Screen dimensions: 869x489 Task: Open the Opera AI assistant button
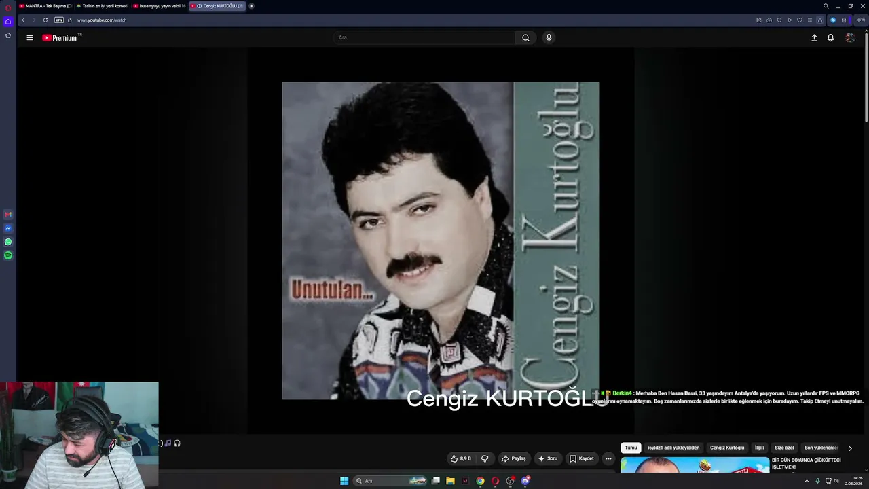(x=862, y=20)
